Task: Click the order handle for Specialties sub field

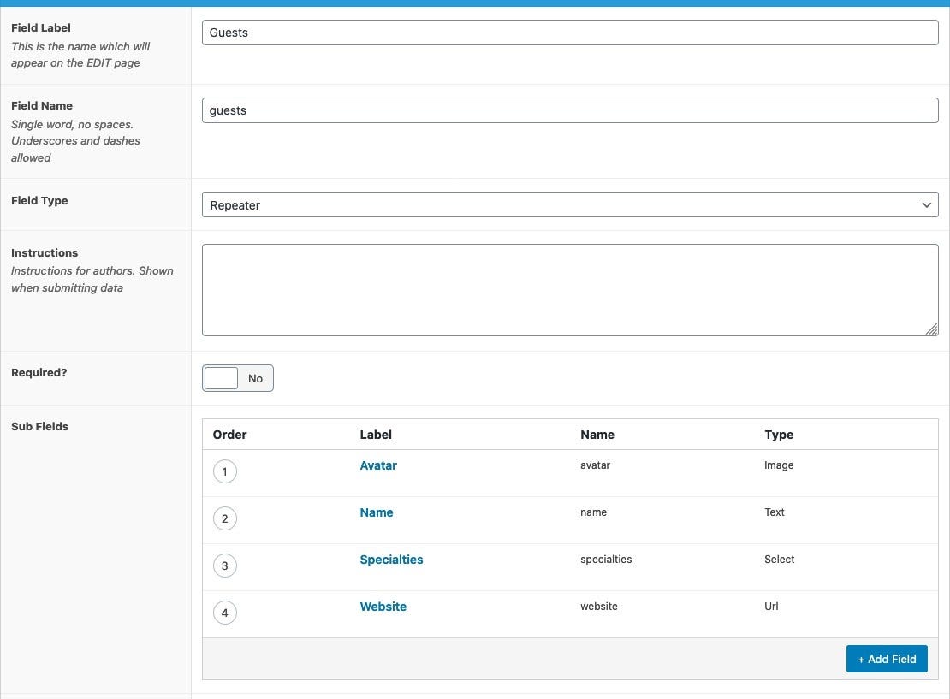Action: click(x=225, y=566)
